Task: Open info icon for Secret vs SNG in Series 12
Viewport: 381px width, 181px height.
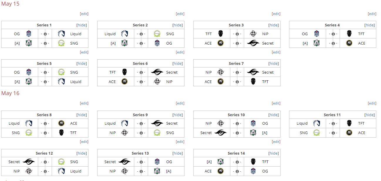Action: (45, 162)
